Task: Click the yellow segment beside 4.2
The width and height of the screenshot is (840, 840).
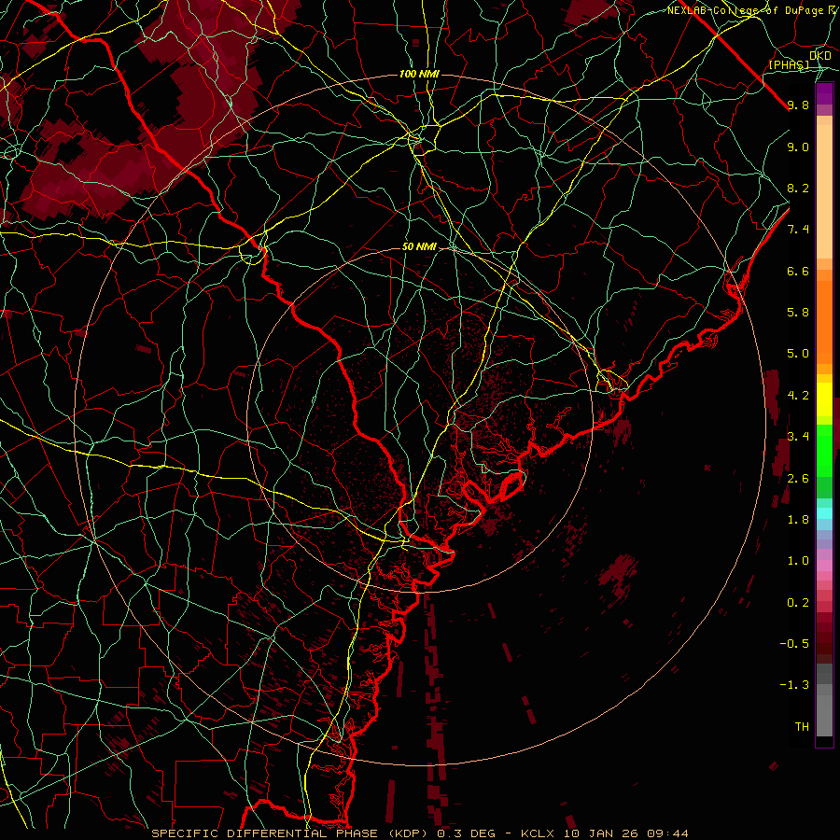Action: 824,399
